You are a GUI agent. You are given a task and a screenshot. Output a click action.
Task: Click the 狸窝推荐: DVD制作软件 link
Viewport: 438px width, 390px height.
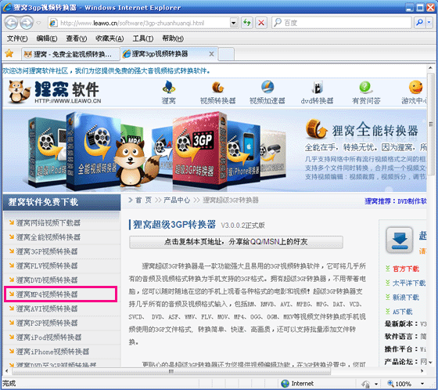click(x=396, y=201)
